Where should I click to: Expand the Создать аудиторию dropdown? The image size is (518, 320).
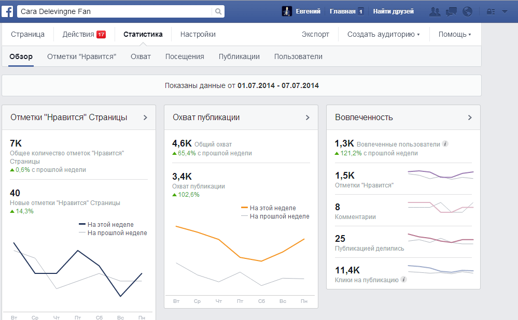click(x=383, y=35)
